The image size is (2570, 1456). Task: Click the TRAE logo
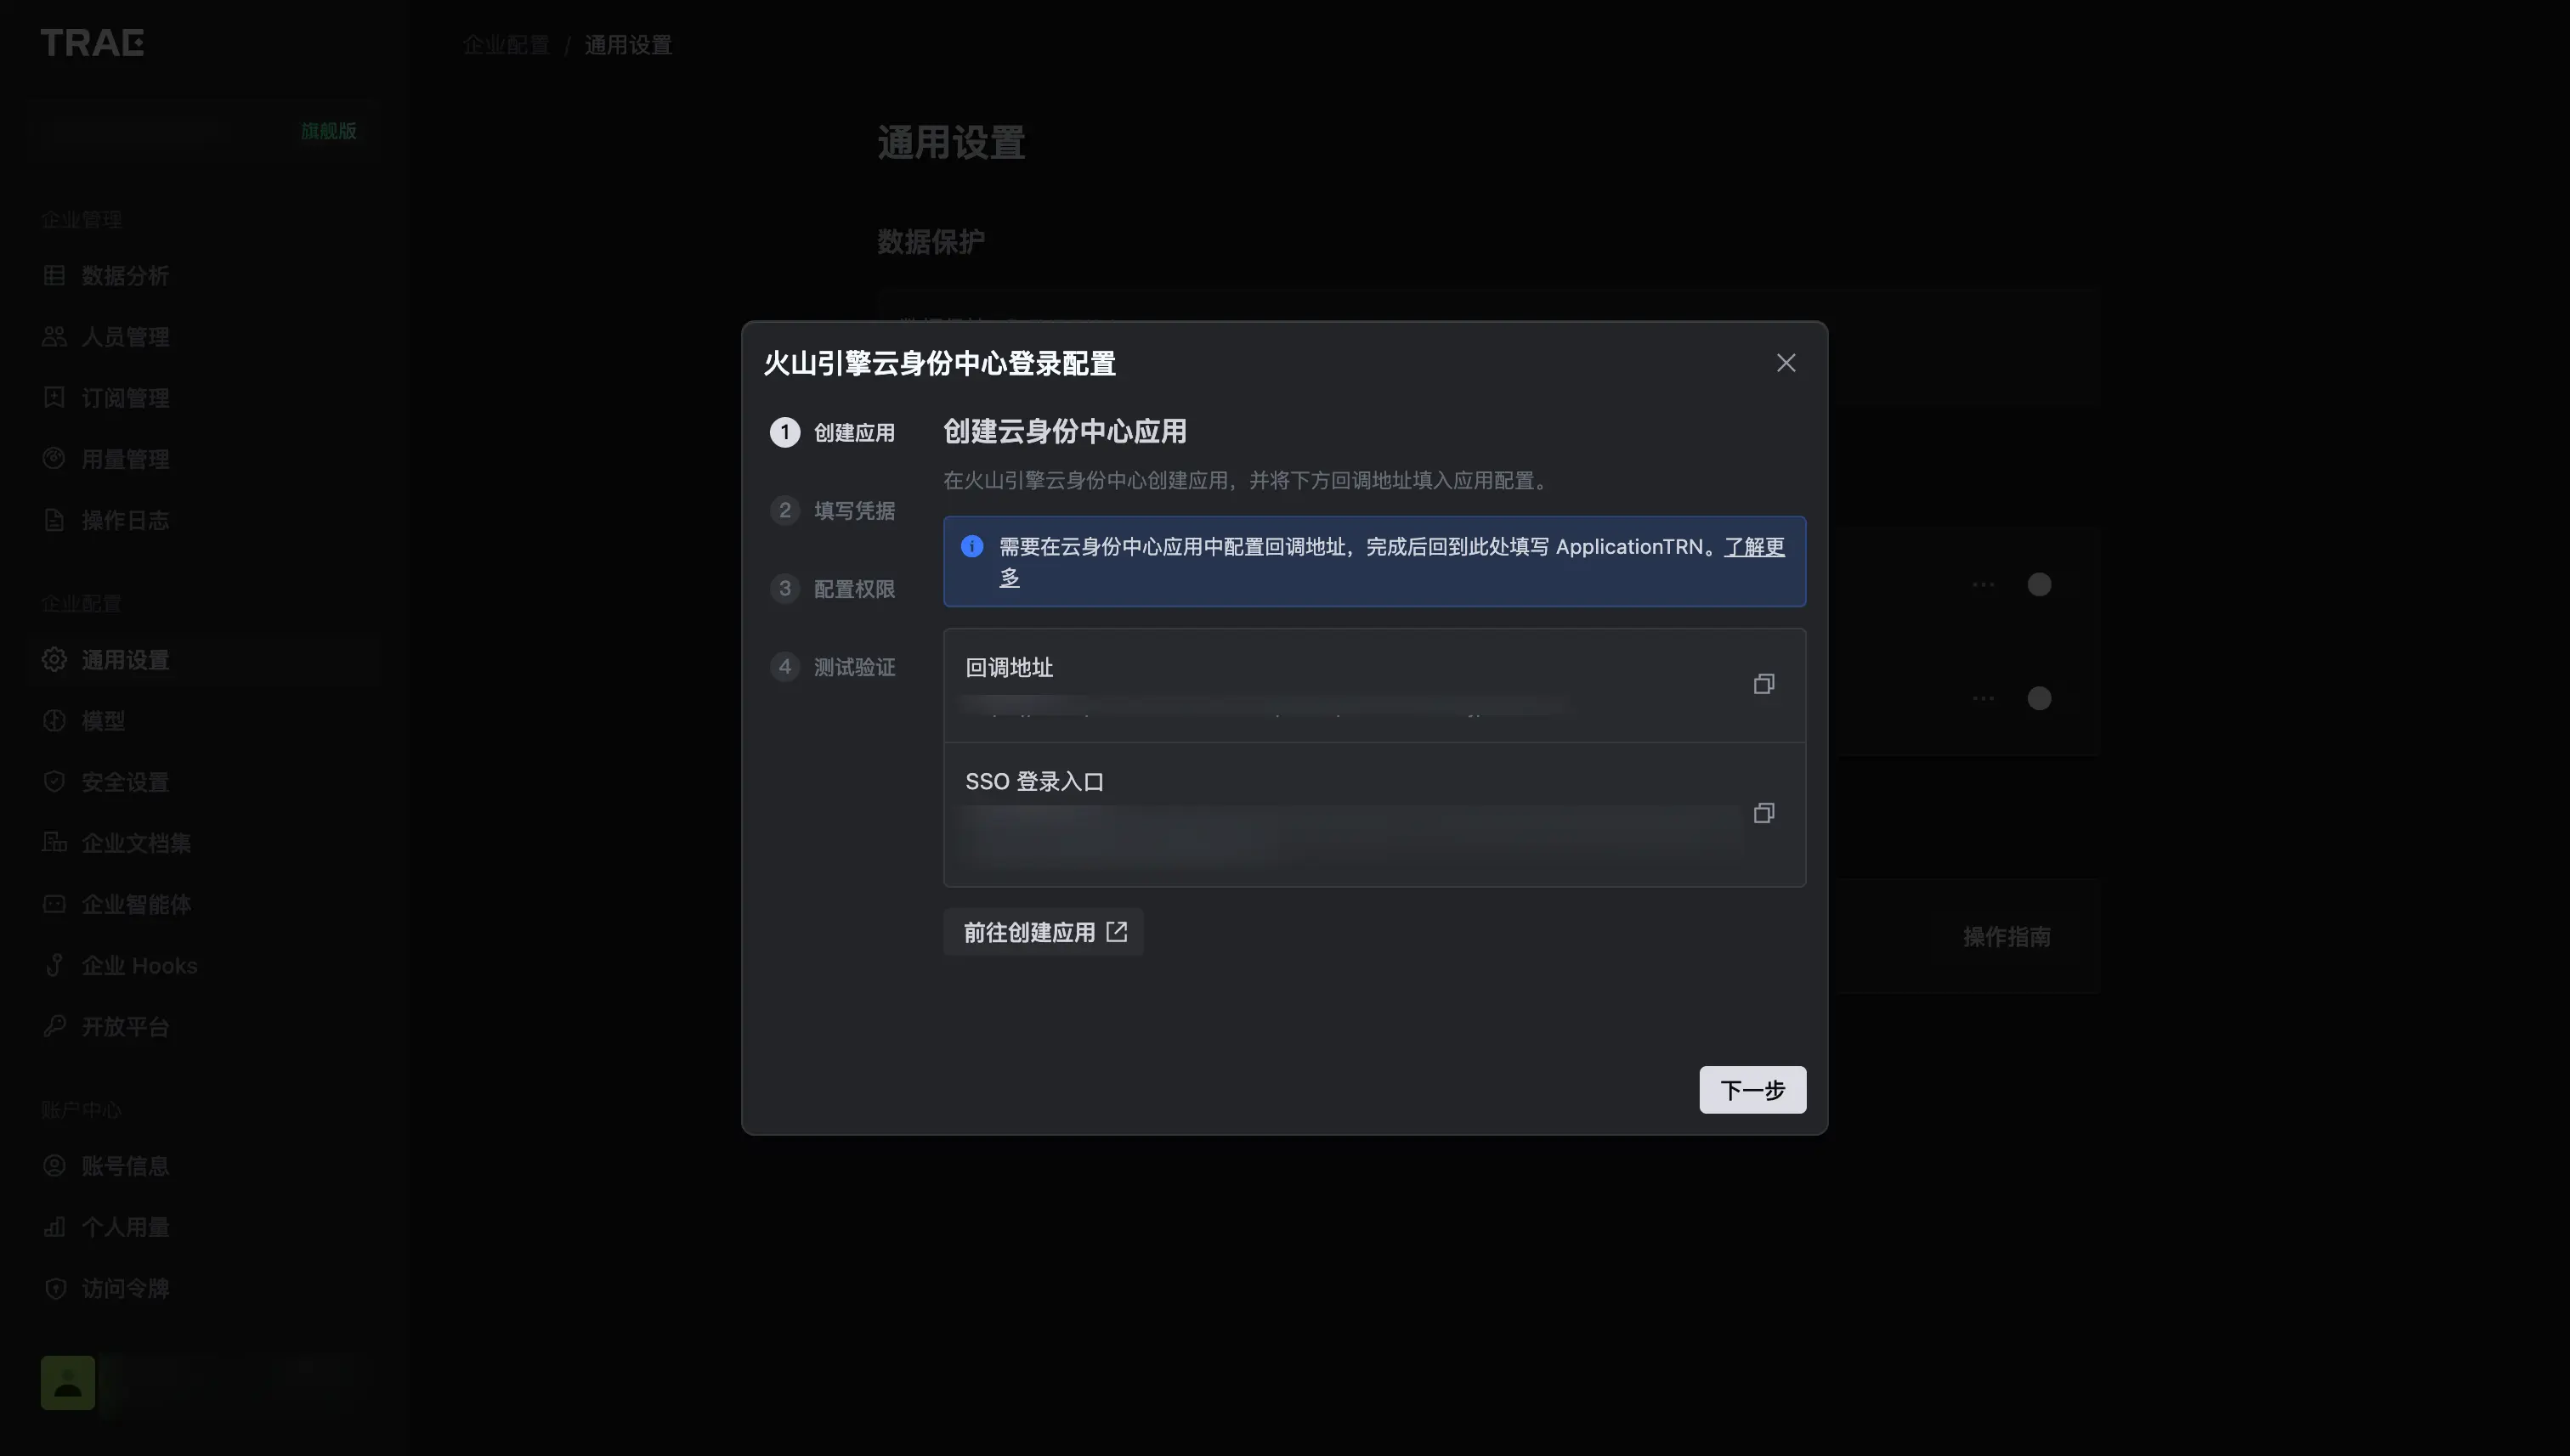pyautogui.click(x=92, y=43)
